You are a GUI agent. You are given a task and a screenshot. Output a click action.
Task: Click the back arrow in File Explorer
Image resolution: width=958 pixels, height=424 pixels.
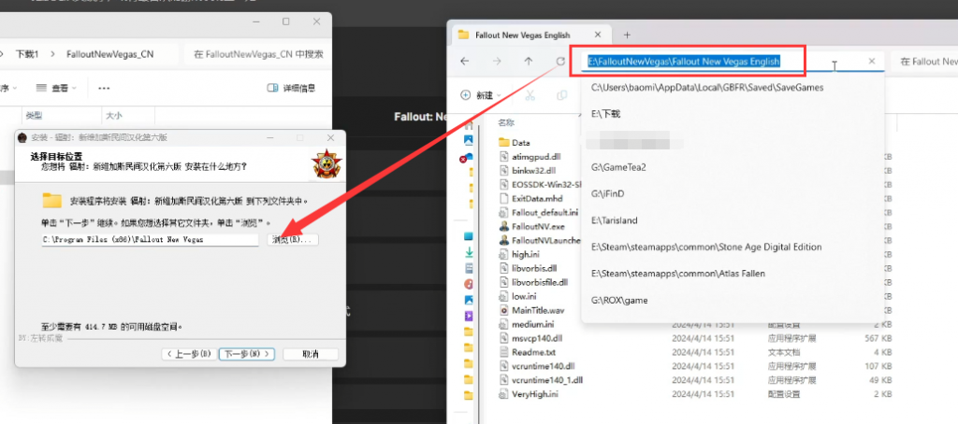point(465,61)
